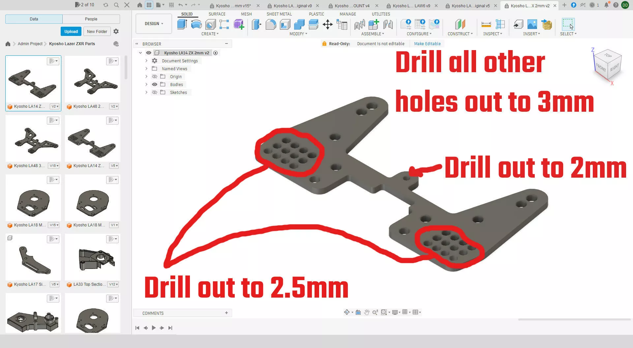Go to Admin Project breadcrumb
This screenshot has width=633, height=348.
(x=30, y=43)
